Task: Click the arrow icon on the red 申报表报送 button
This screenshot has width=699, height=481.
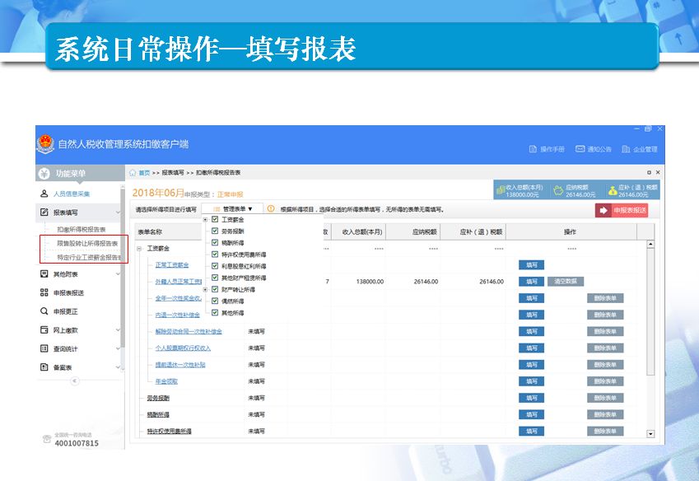Action: point(603,210)
